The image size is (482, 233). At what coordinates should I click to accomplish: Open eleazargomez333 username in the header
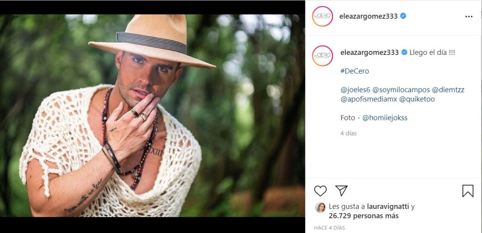[x=368, y=16]
